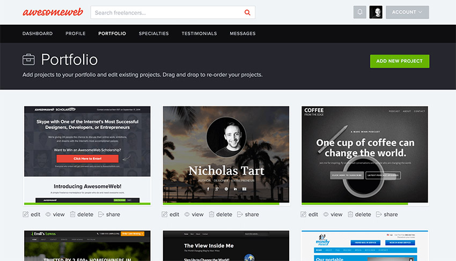Click share link under Nicholas Tart project
Viewport: 456px width, 261px height.
coord(252,214)
